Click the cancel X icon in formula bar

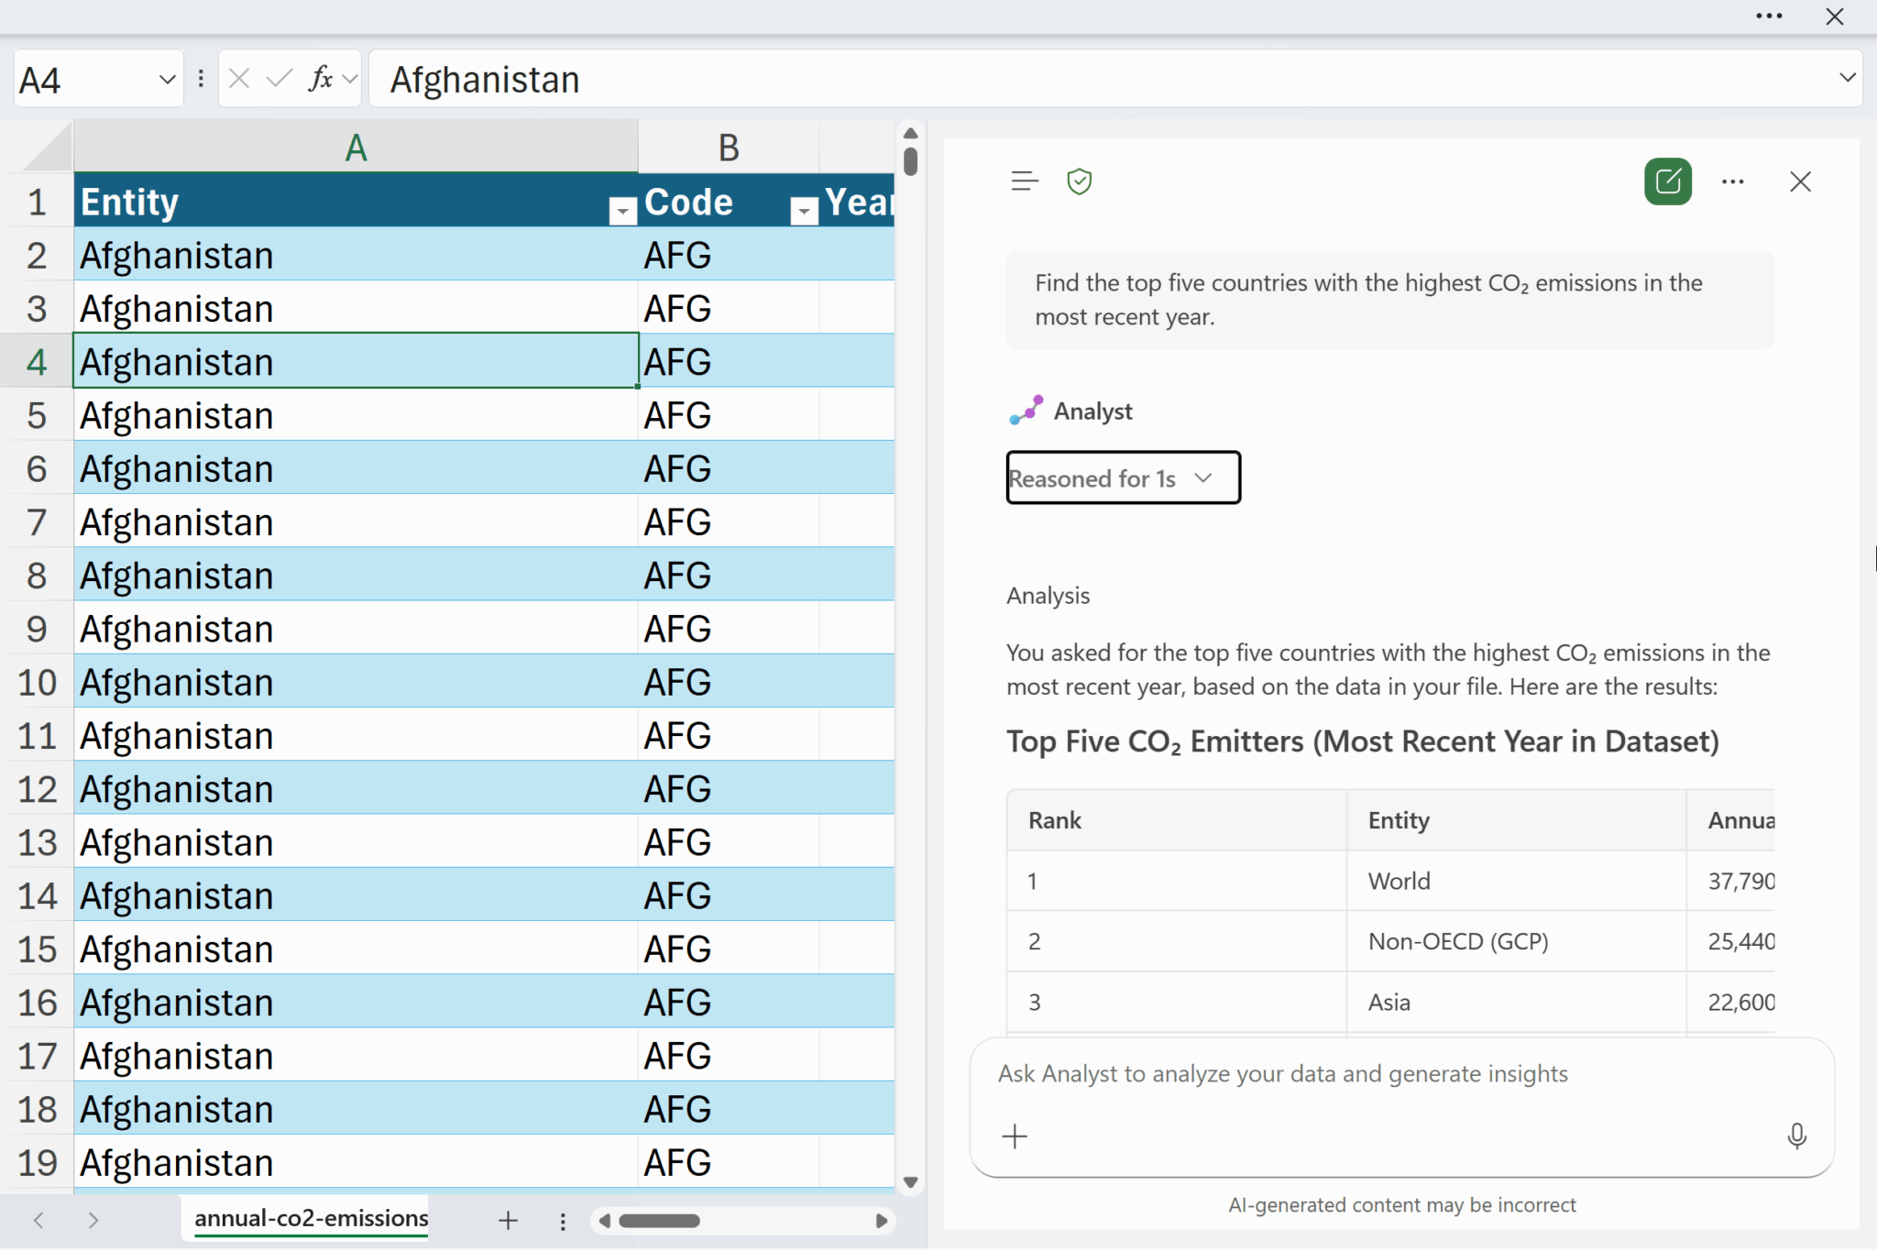(239, 79)
